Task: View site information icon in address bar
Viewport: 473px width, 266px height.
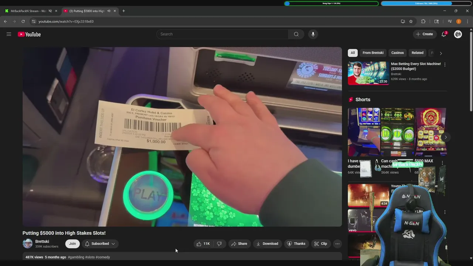Action: click(34, 21)
